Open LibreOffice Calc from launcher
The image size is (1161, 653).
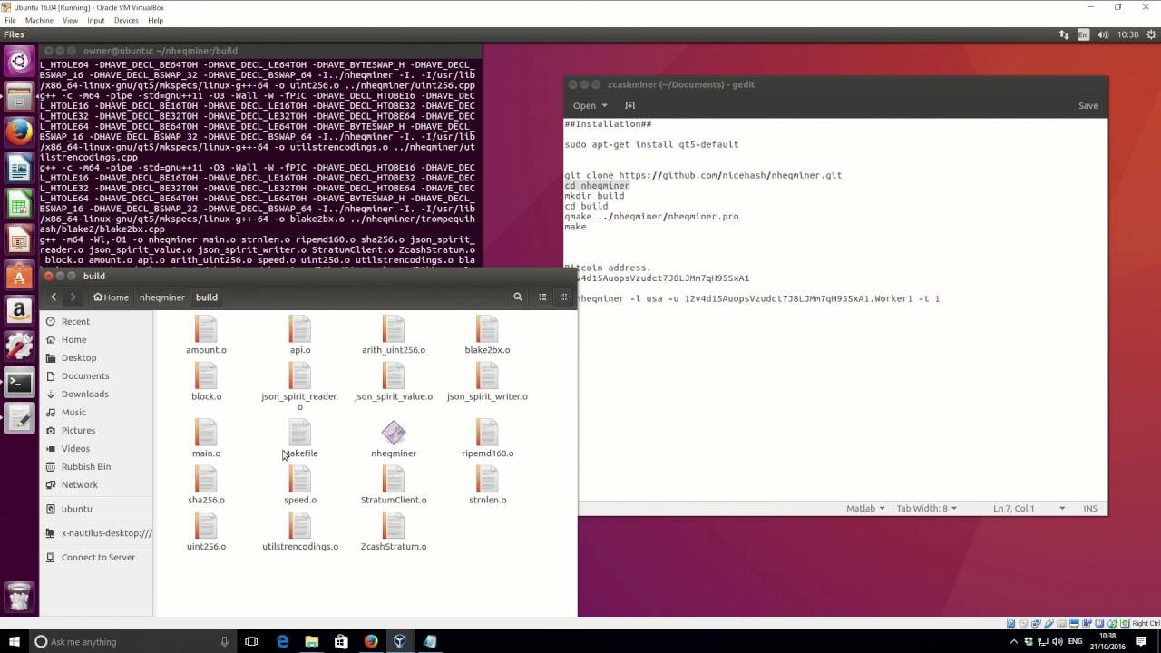pyautogui.click(x=19, y=204)
